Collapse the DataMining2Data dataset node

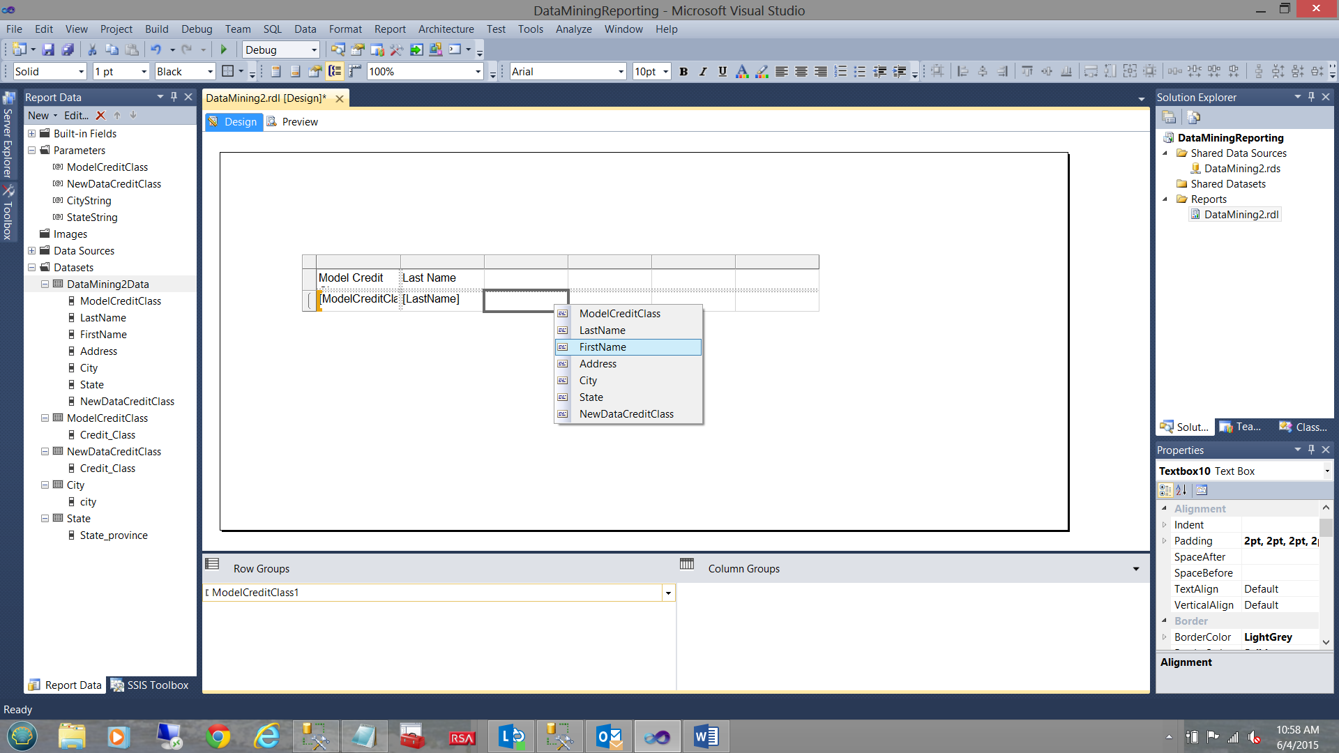pyautogui.click(x=45, y=284)
